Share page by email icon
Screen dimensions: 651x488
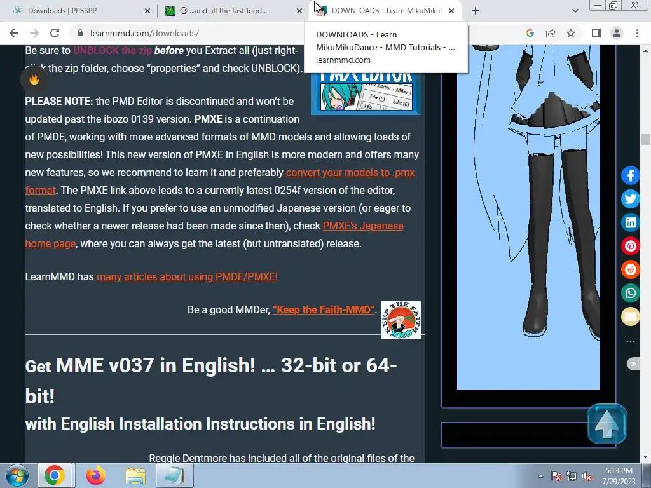[x=630, y=316]
